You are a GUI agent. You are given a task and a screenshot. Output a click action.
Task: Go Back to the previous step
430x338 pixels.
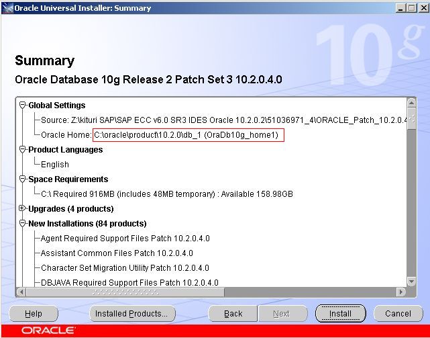pyautogui.click(x=233, y=314)
